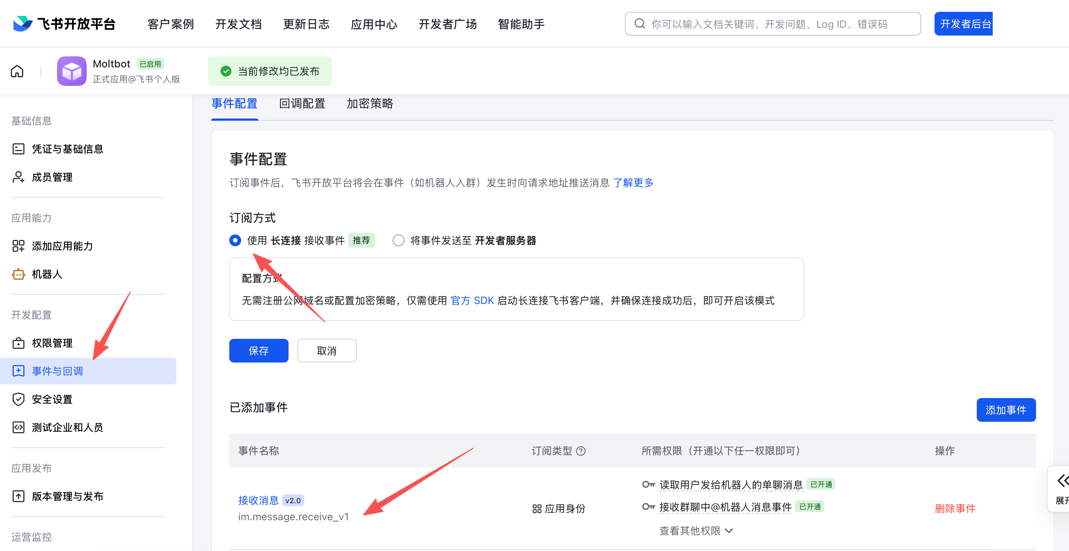Select the 使用长连接 subscription radio button
The width and height of the screenshot is (1069, 551).
(235, 240)
